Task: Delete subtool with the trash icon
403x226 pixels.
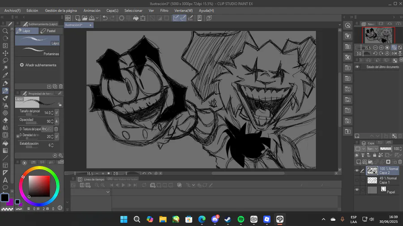Action: coord(61,86)
